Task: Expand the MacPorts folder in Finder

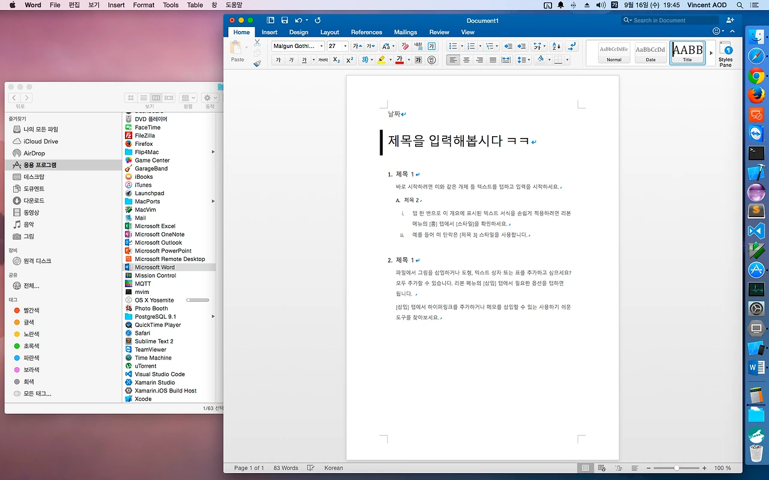Action: [213, 202]
